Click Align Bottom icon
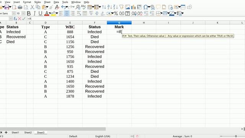This screenshot has height=138, width=245. click(103, 13)
